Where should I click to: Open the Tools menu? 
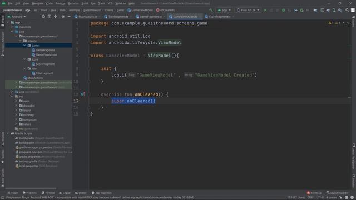click(101, 4)
